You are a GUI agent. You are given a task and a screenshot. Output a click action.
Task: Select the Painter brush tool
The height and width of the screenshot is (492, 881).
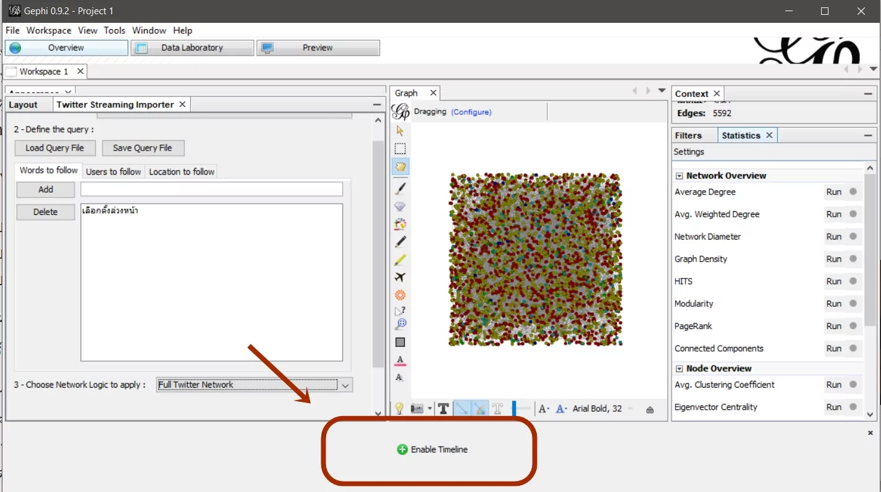click(x=400, y=188)
